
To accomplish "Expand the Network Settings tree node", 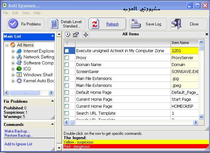I will click(13, 57).
